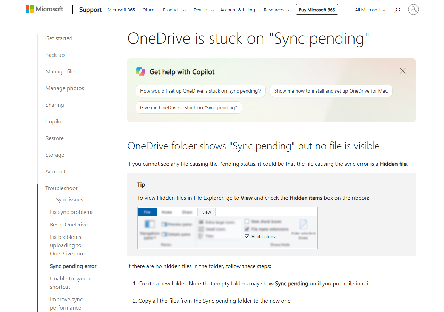Viewport: 444px width, 312px height.
Task: Open the Support home link
Action: pyautogui.click(x=91, y=10)
